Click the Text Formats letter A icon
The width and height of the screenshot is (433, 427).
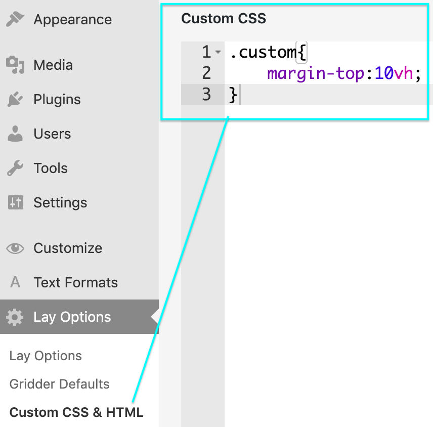(15, 283)
